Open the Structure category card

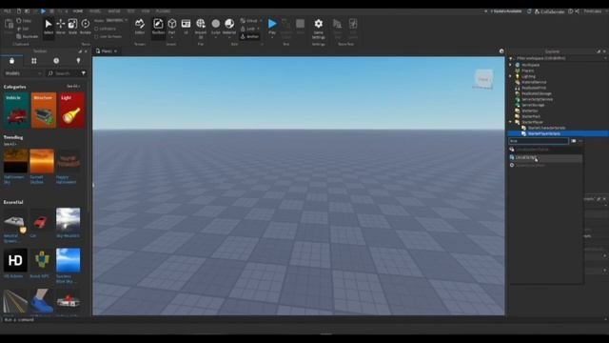(44, 111)
